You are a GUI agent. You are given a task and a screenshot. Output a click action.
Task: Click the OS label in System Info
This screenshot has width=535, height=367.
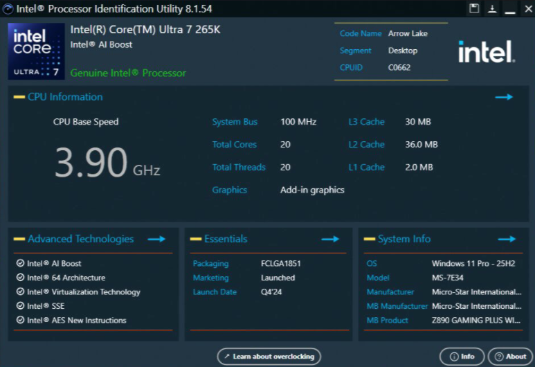coord(372,264)
